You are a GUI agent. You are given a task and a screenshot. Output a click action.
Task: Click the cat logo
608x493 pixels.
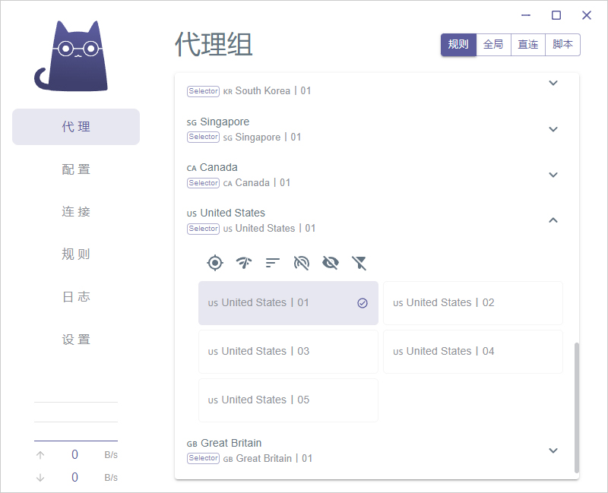(71, 56)
